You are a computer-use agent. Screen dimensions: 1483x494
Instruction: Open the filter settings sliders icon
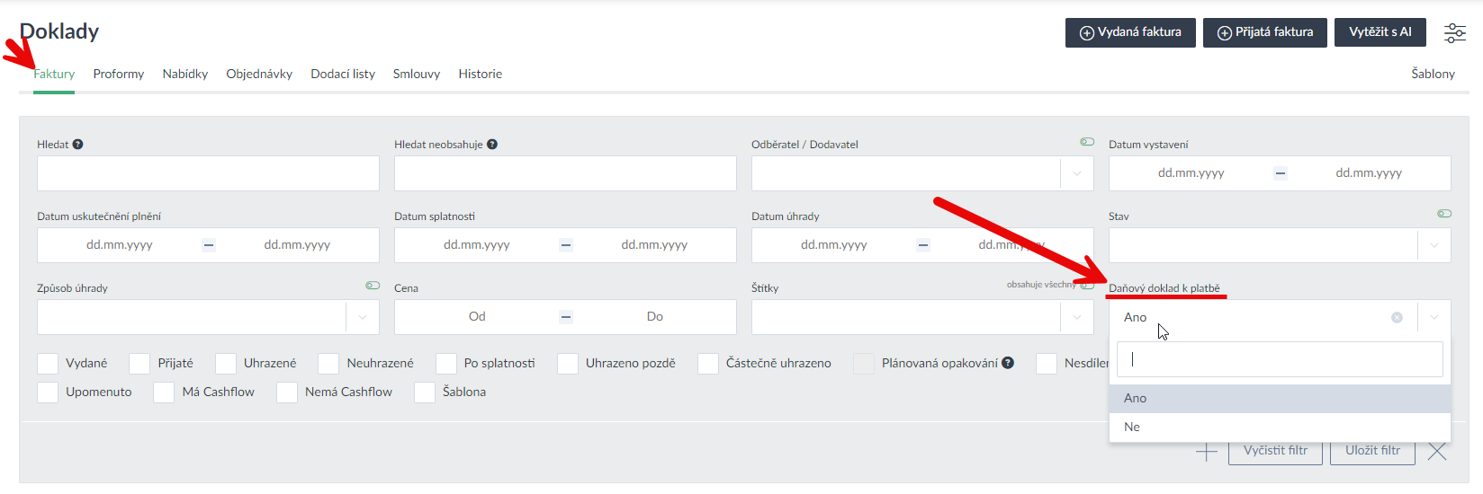click(x=1454, y=33)
